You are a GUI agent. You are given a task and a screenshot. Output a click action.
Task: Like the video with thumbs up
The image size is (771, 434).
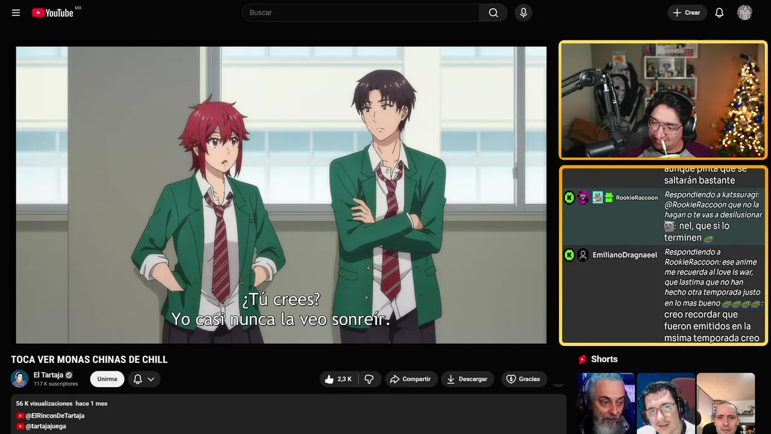click(338, 379)
